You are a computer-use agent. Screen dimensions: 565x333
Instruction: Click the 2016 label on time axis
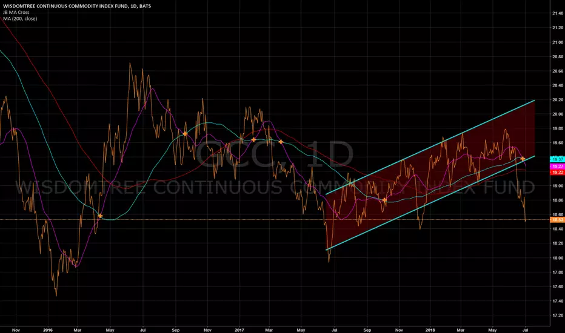[47, 330]
